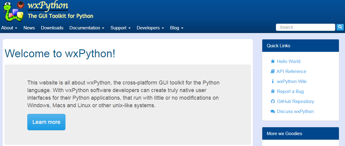Click the Quick Links panel header
345x146 pixels.
tap(300, 46)
